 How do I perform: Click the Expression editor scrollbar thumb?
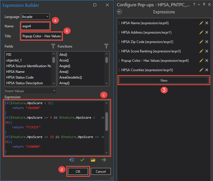(x=106, y=122)
